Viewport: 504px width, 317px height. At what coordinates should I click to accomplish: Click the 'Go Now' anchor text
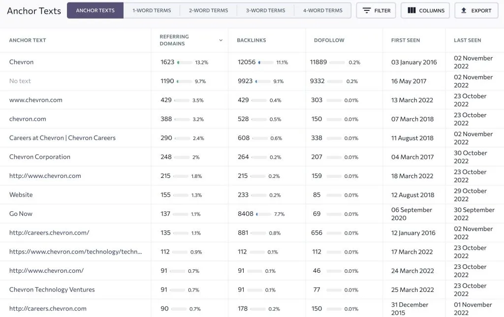point(21,213)
